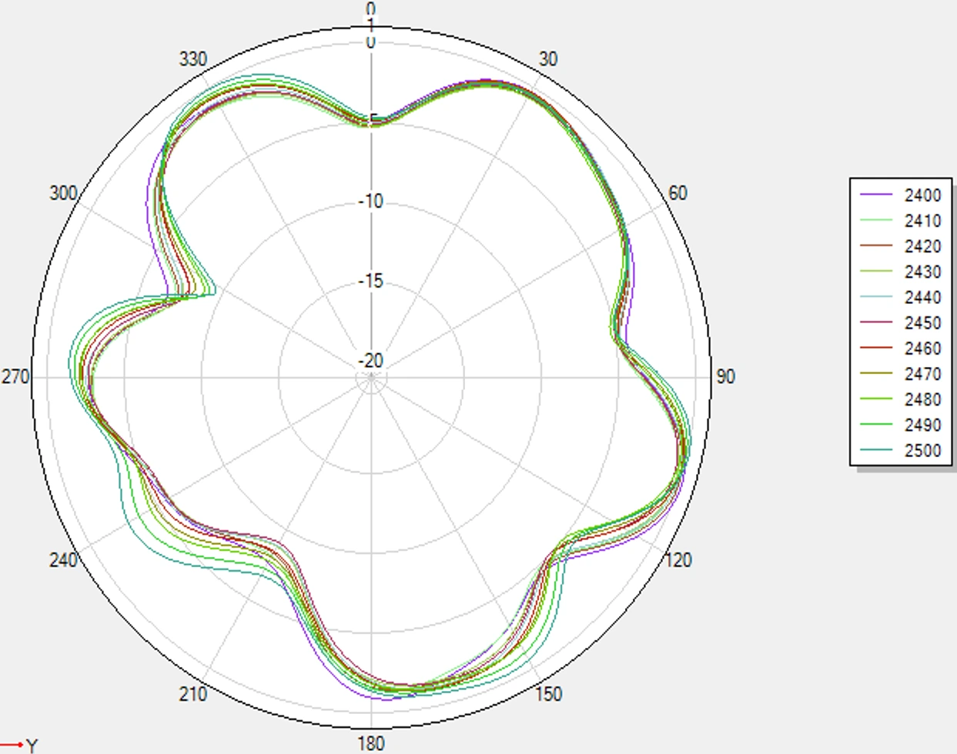The height and width of the screenshot is (754, 957).
Task: Click the 2400 legend entry
Action: (901, 195)
